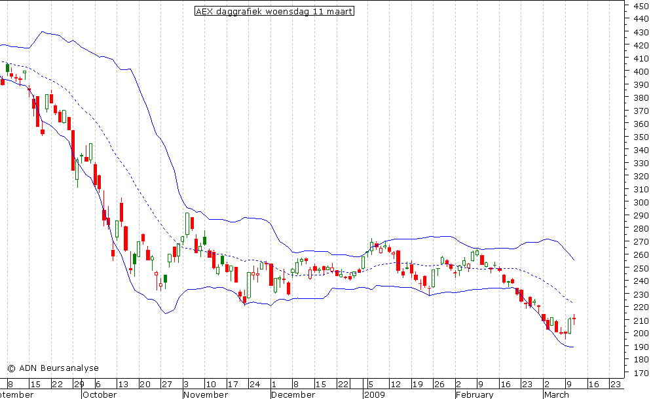
Task: Click the lower Bollinger band trough near 215
Action: pyautogui.click(x=166, y=313)
